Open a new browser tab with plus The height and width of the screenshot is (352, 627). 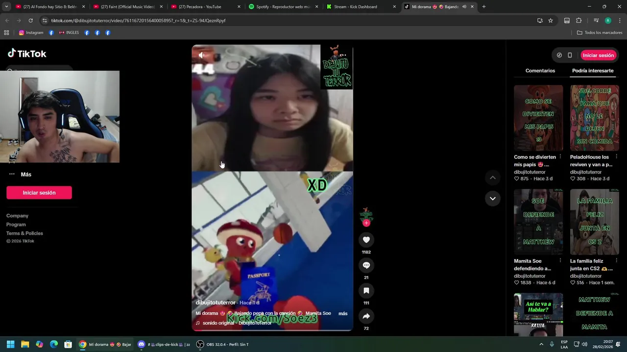pos(483,7)
